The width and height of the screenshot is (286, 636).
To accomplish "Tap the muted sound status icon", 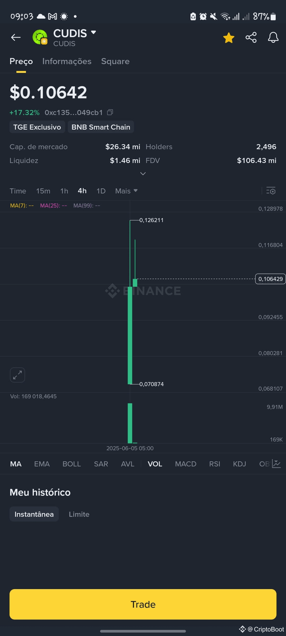I will coord(214,16).
